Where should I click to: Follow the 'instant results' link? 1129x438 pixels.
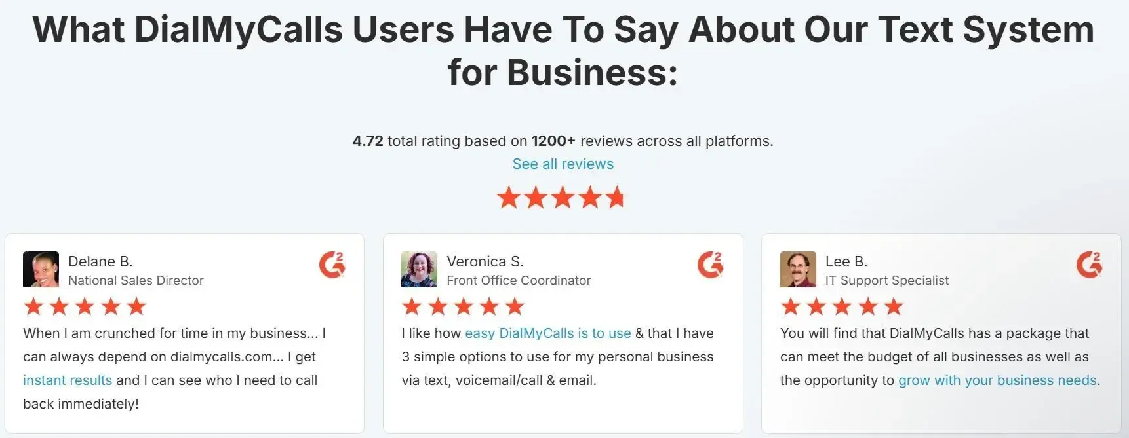[x=68, y=380]
